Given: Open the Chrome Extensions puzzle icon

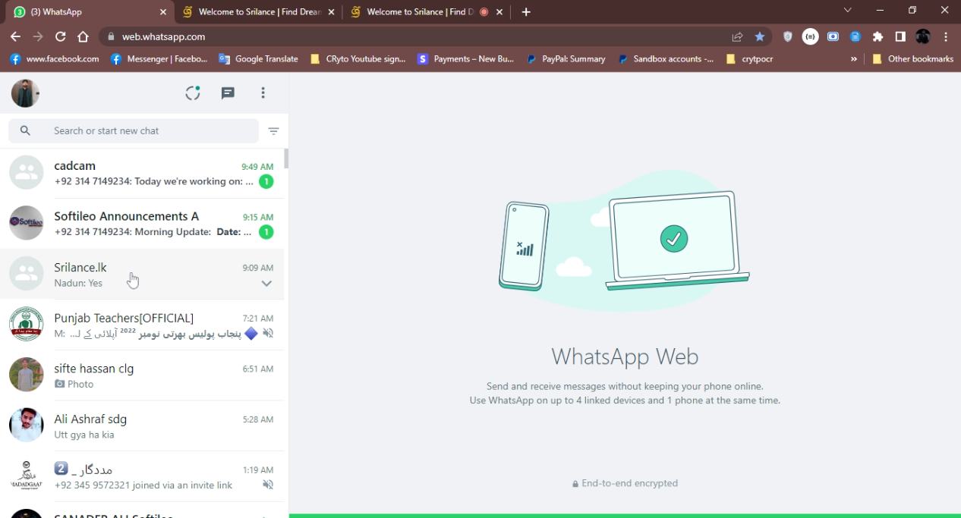Looking at the screenshot, I should coord(878,36).
